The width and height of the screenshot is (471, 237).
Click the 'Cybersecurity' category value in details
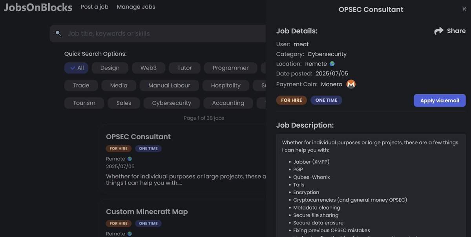point(327,54)
